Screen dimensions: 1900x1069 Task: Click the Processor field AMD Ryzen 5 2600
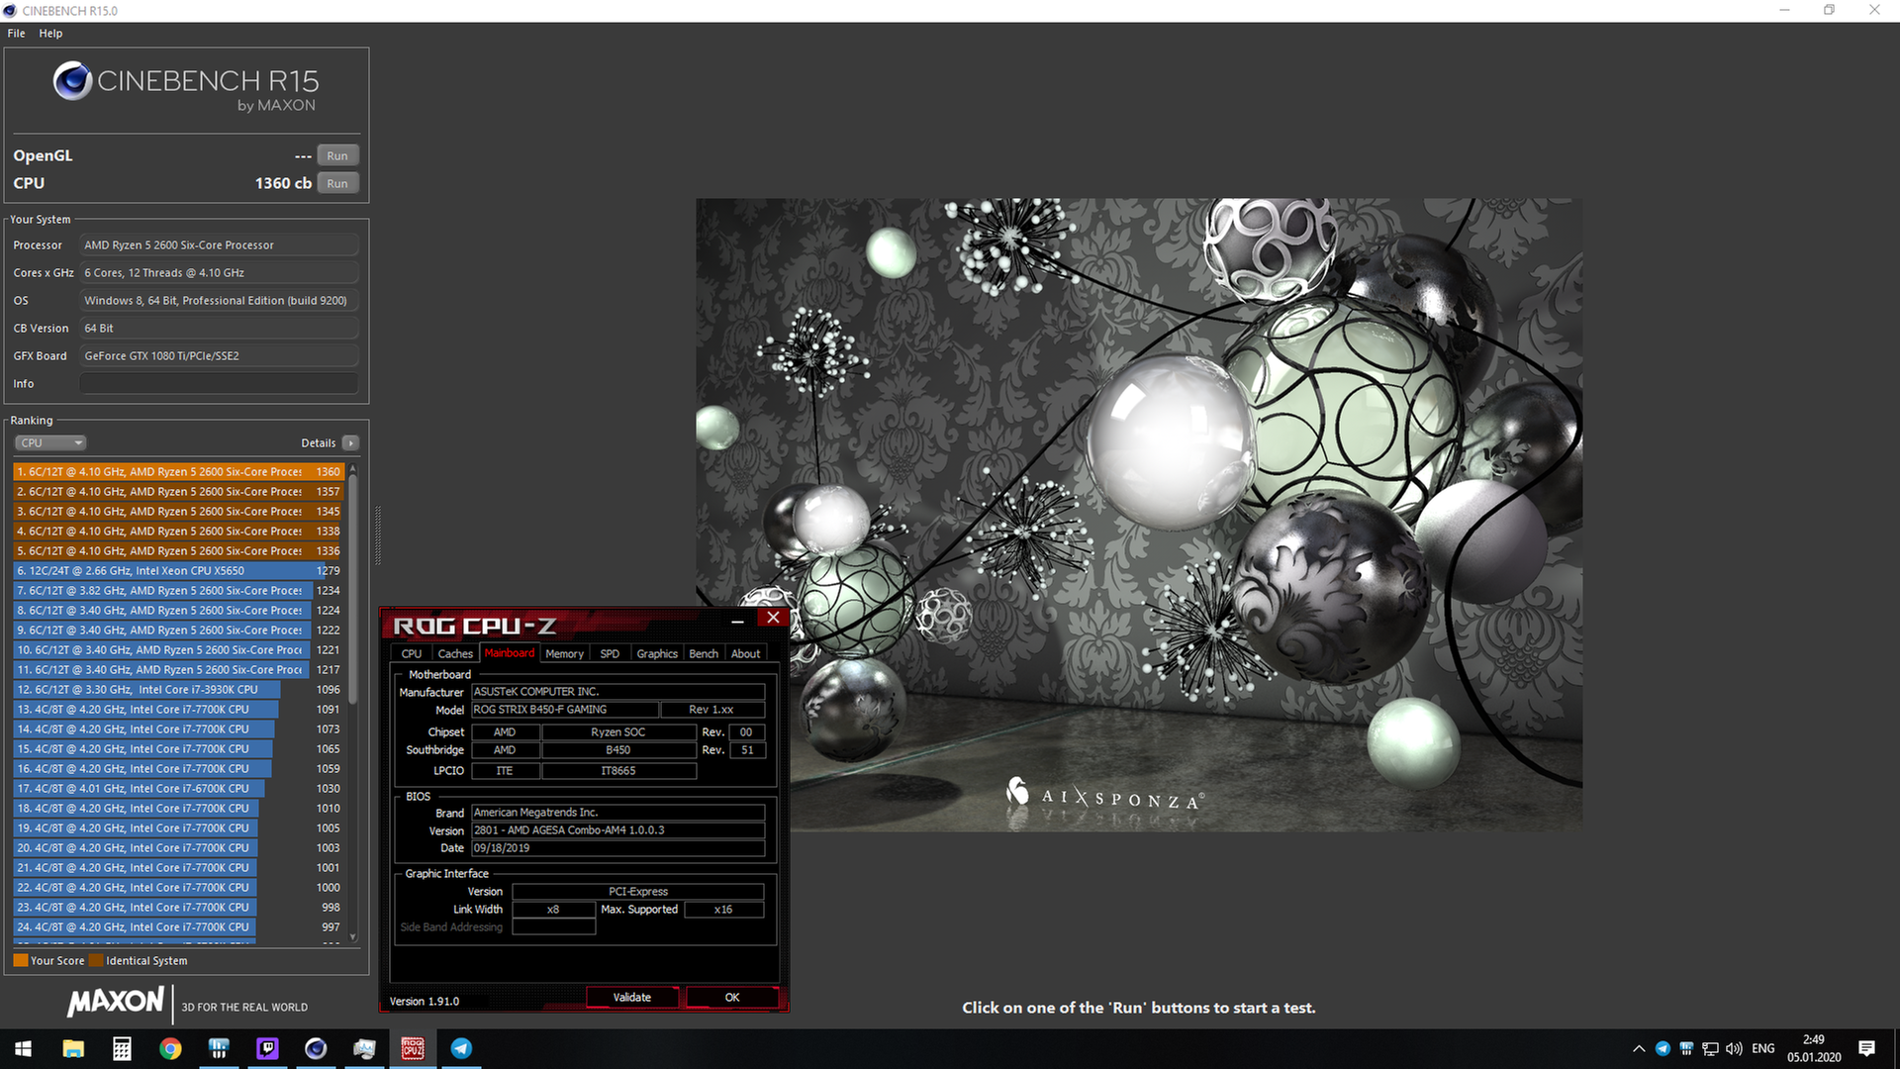coord(219,244)
